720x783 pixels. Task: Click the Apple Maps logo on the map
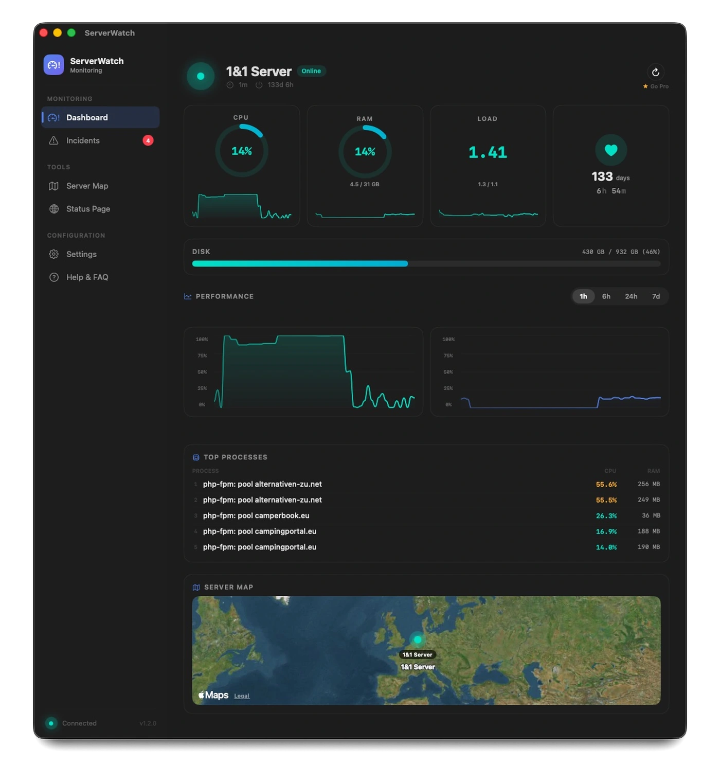click(212, 694)
